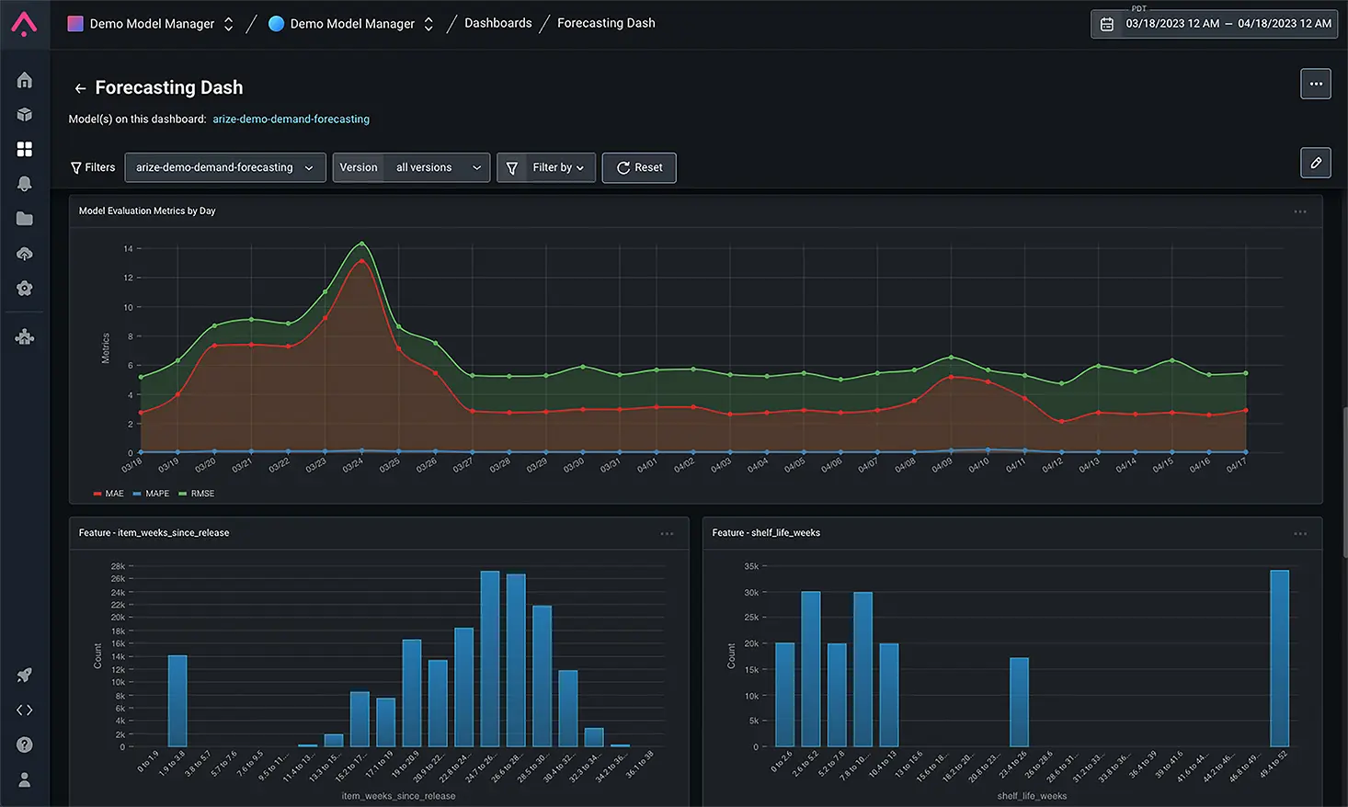The width and height of the screenshot is (1348, 807).
Task: Open the folder icon in sidebar
Action: tap(25, 219)
